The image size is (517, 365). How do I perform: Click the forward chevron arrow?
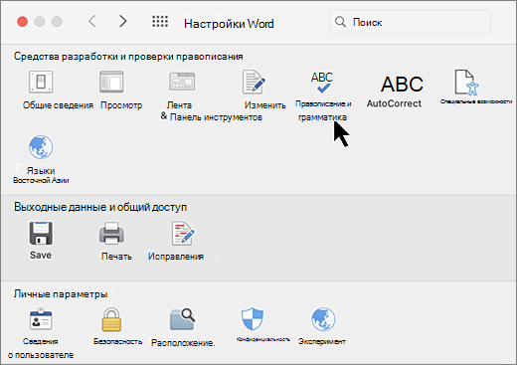coord(122,22)
